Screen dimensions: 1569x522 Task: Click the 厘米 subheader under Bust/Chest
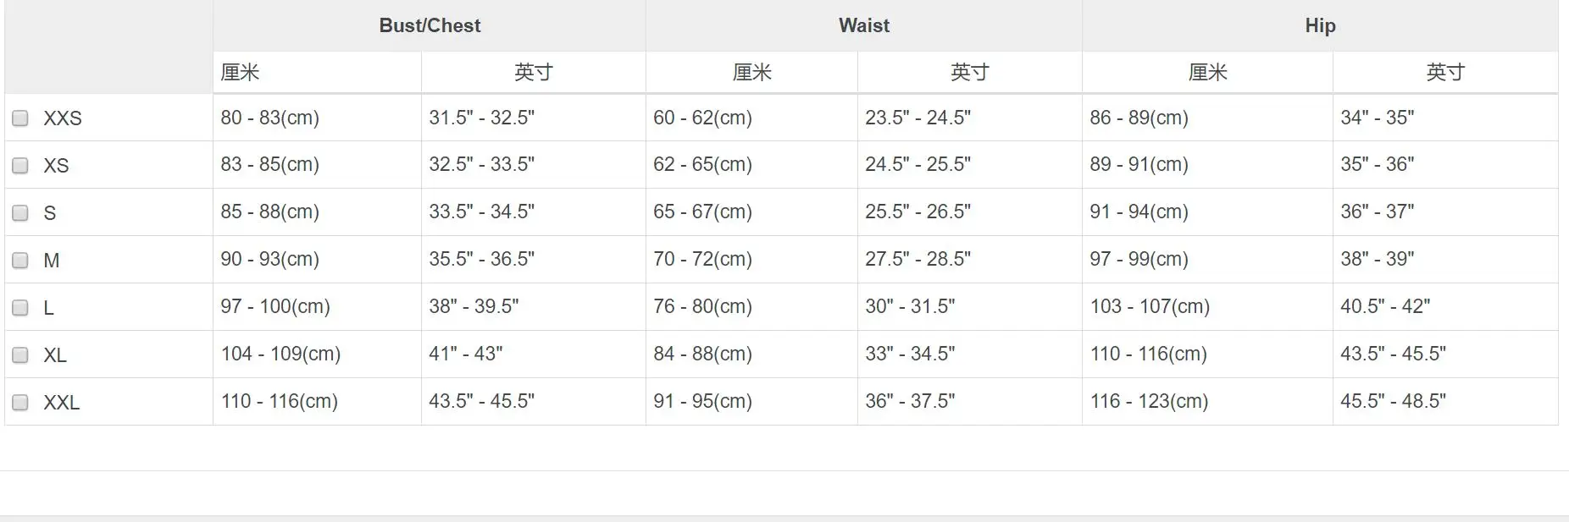click(240, 73)
